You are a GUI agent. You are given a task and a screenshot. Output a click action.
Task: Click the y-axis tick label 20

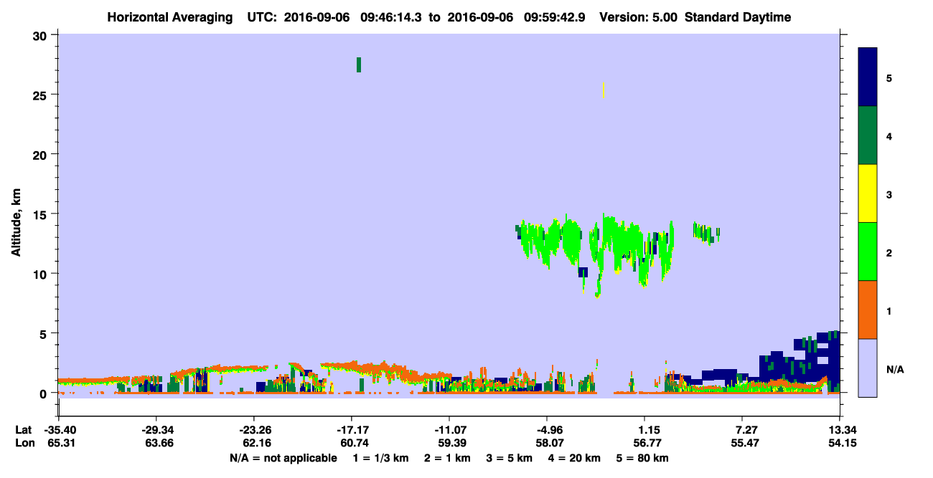point(42,154)
